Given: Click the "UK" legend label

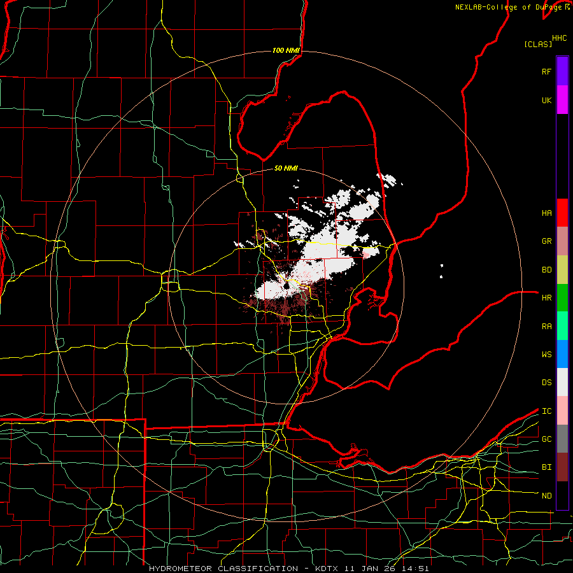Looking at the screenshot, I should click(546, 100).
